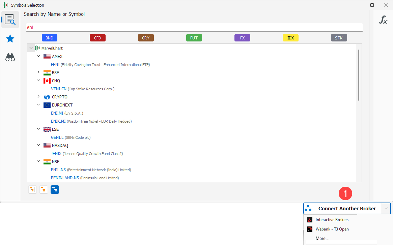Switch to orange tree grouping view
The image size is (393, 245).
(44, 190)
